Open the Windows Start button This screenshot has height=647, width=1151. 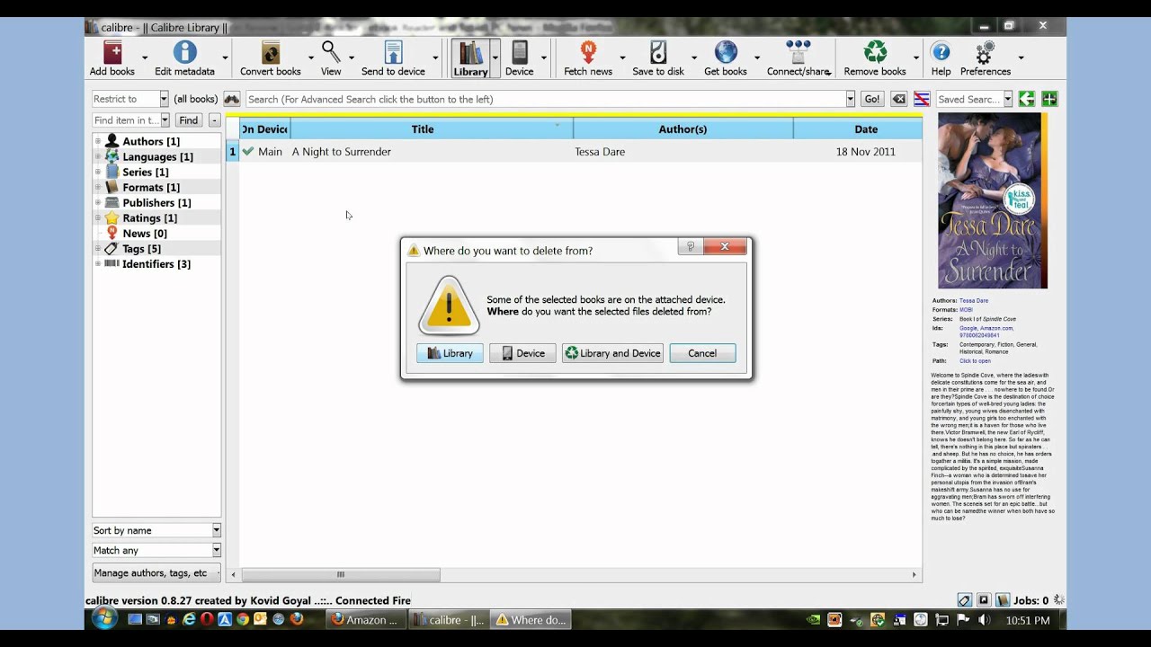coord(104,619)
